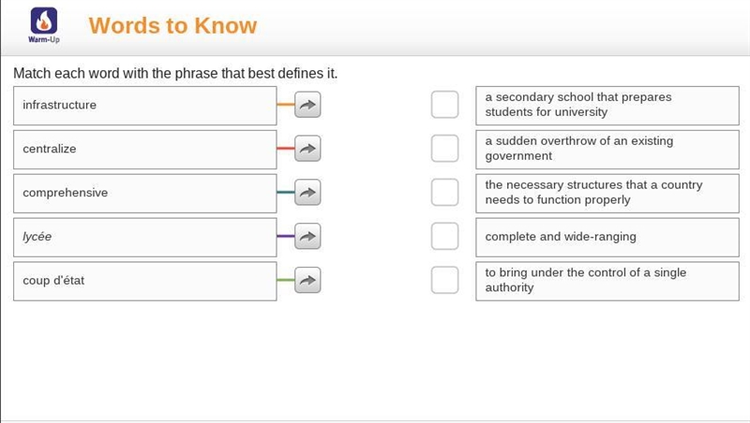Click the arrow button beside comprehensive
Image resolution: width=750 pixels, height=423 pixels.
[307, 193]
